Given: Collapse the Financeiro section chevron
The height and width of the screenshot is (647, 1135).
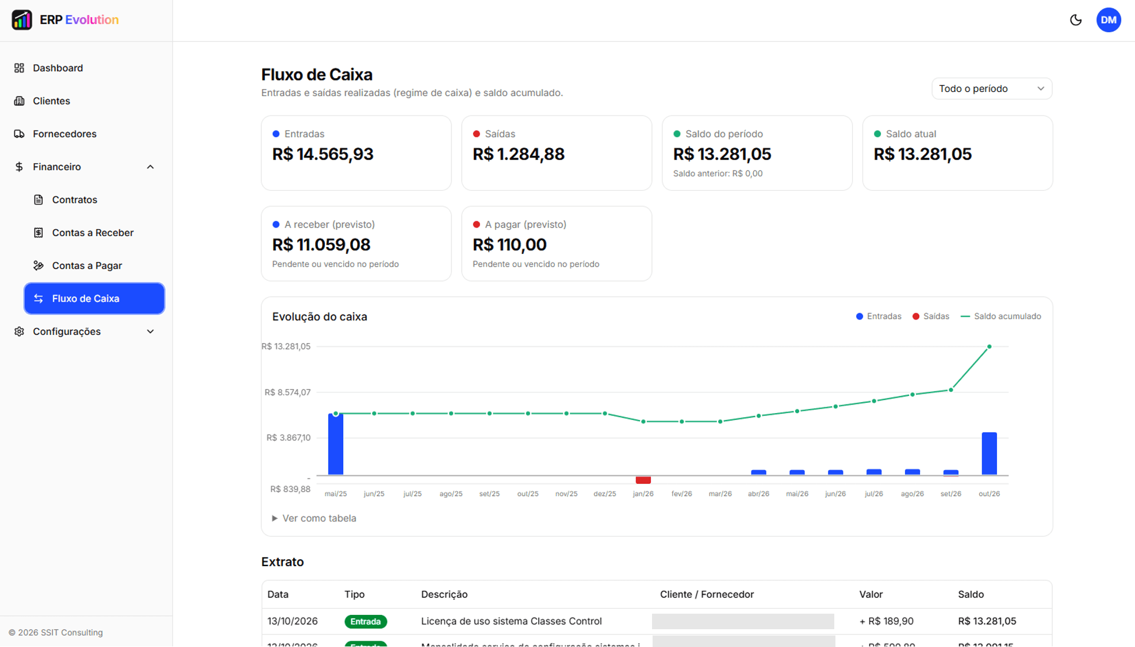Looking at the screenshot, I should coord(150,167).
